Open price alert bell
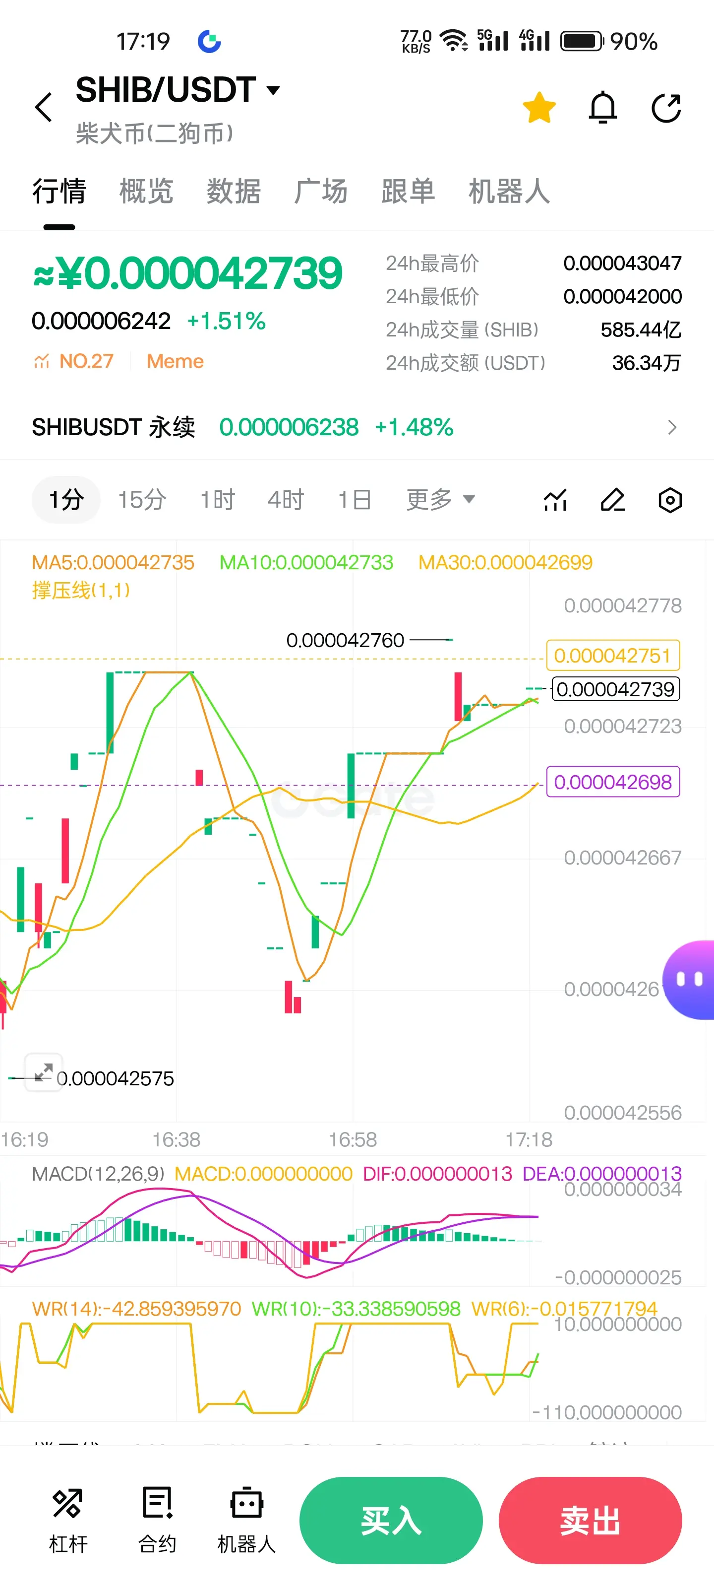 point(602,108)
